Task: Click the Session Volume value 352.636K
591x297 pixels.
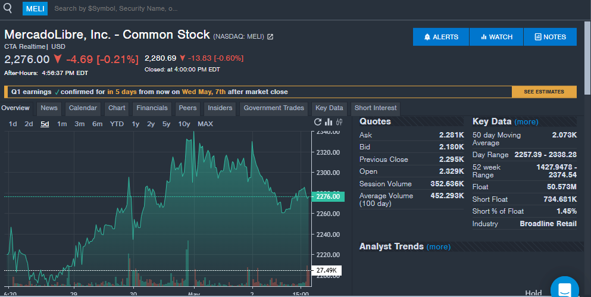Action: click(x=448, y=184)
